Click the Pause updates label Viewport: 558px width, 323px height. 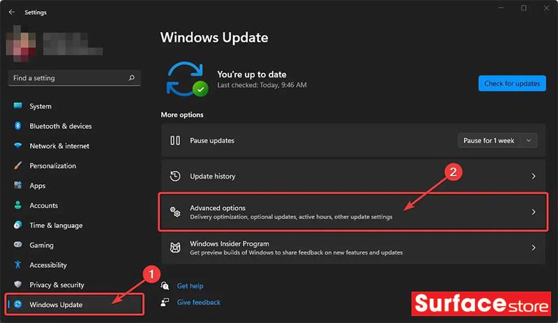(212, 141)
